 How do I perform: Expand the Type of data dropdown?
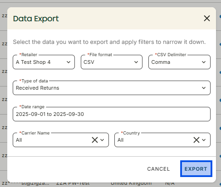[x=112, y=88]
